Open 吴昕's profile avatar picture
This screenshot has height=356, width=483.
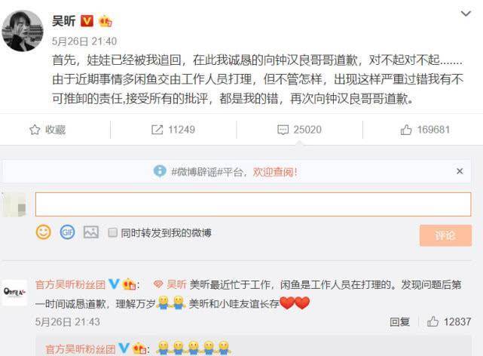click(x=23, y=31)
